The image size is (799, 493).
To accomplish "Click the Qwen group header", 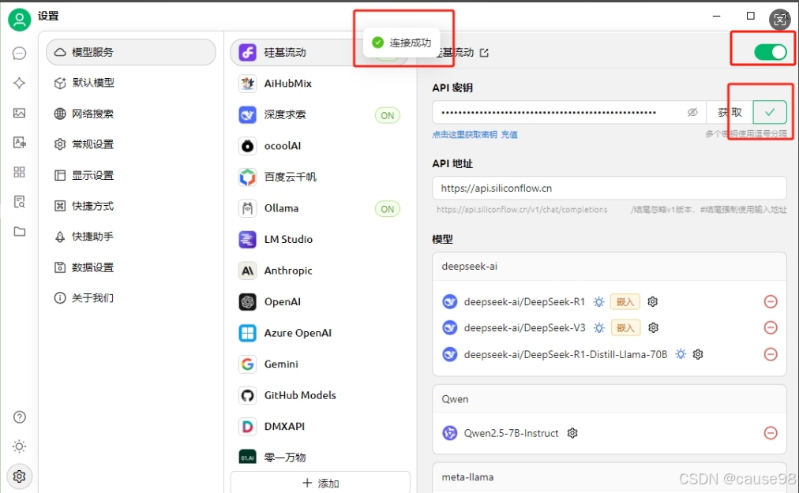I will tap(609, 399).
